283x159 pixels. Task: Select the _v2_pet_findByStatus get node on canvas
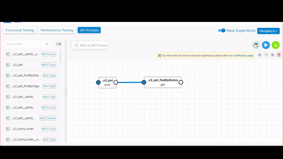[x=163, y=82]
